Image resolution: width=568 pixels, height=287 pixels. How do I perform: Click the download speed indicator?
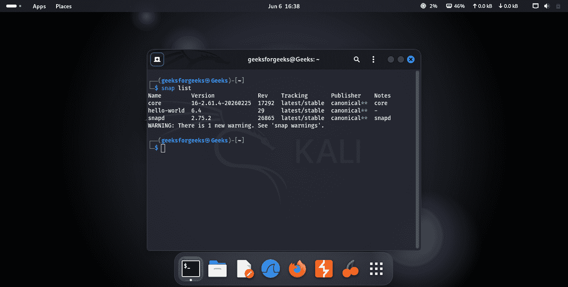click(508, 6)
